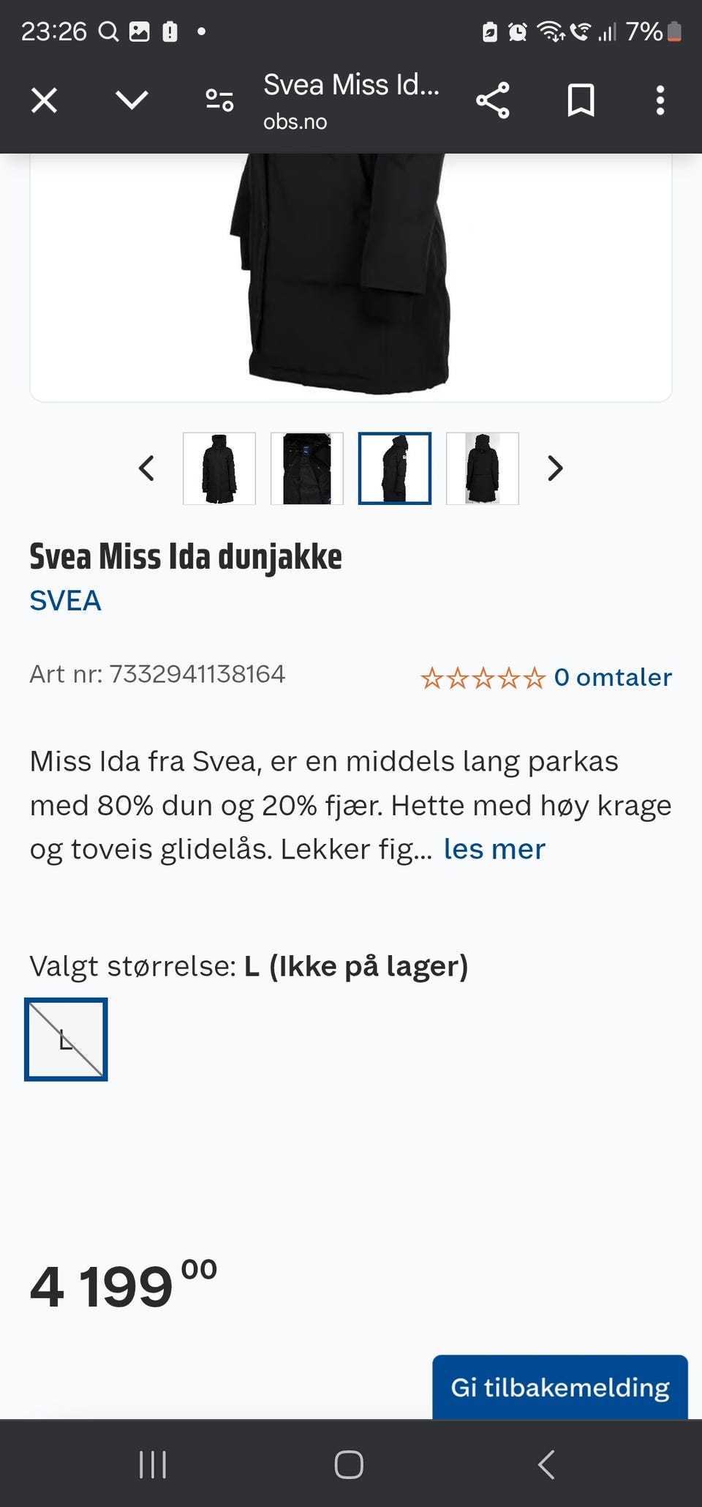
Task: Show next product image thumbnails
Action: pyautogui.click(x=555, y=468)
